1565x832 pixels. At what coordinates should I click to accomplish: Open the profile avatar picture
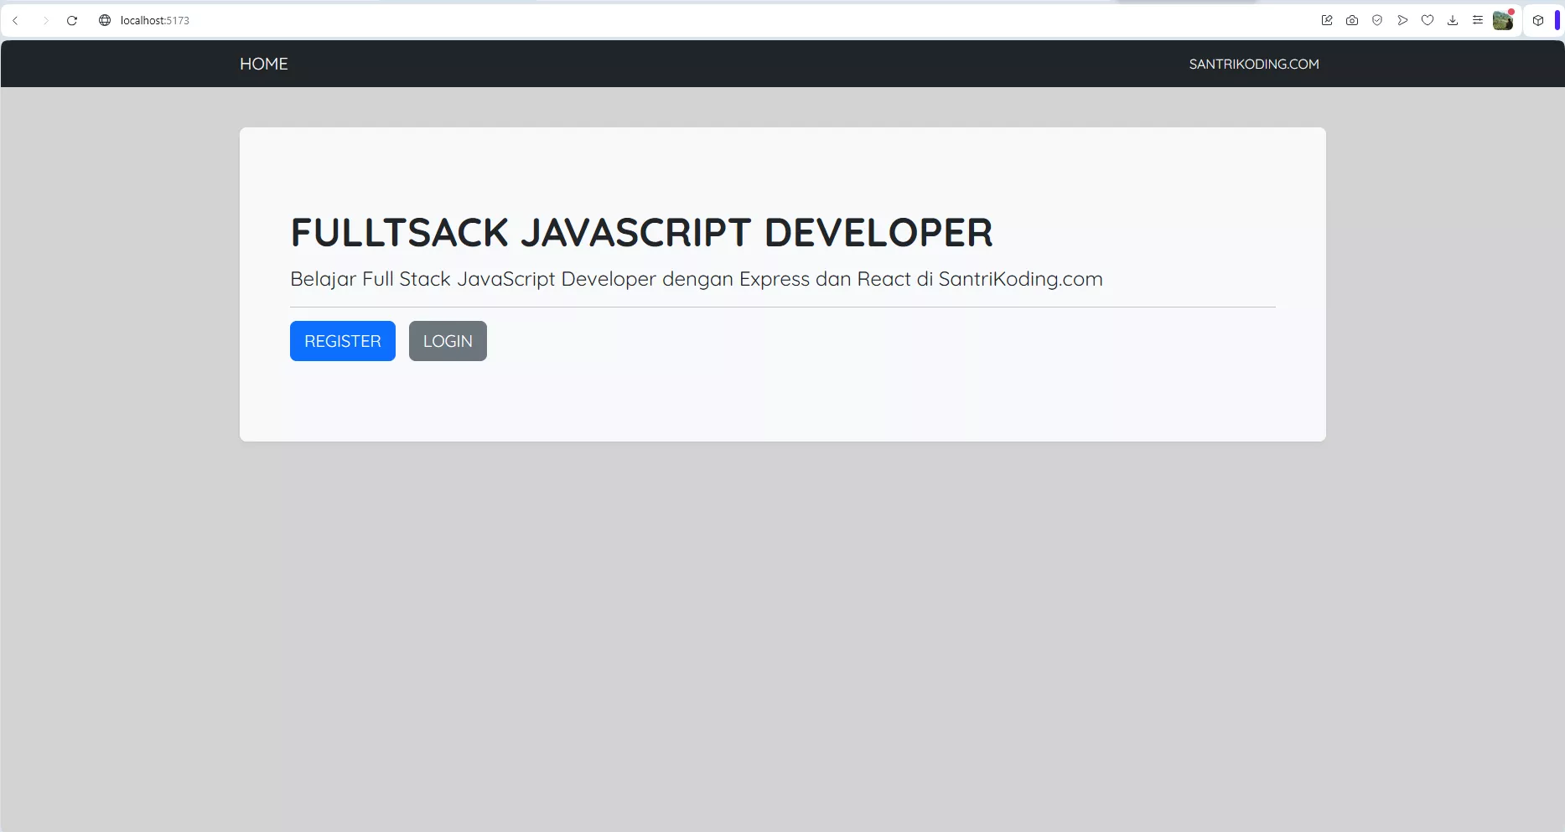(1503, 20)
